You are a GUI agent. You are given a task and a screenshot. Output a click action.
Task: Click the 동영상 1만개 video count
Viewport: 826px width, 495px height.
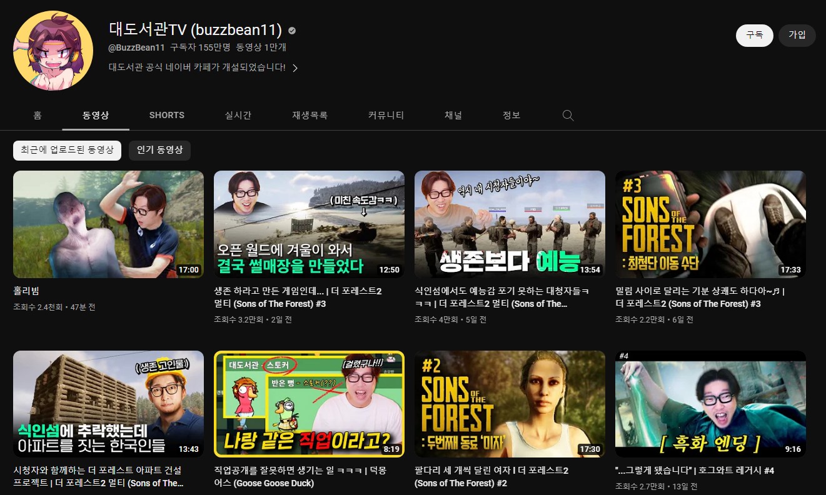[261, 47]
